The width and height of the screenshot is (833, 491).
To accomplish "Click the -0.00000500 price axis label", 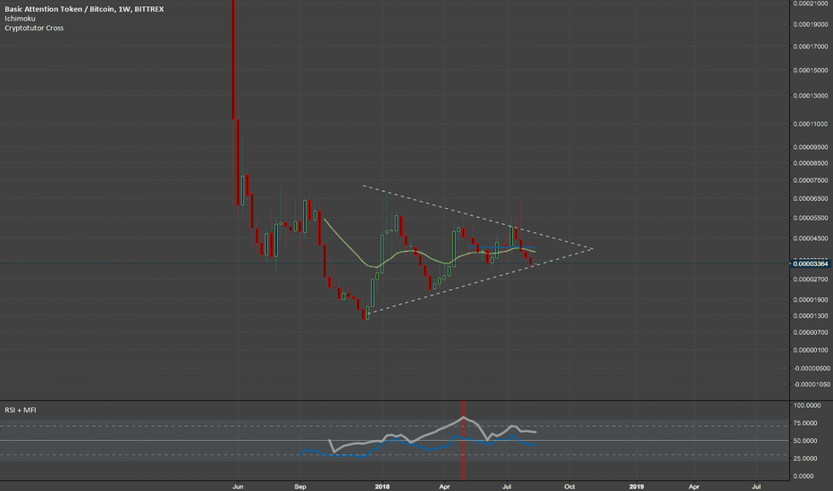I will pos(812,369).
